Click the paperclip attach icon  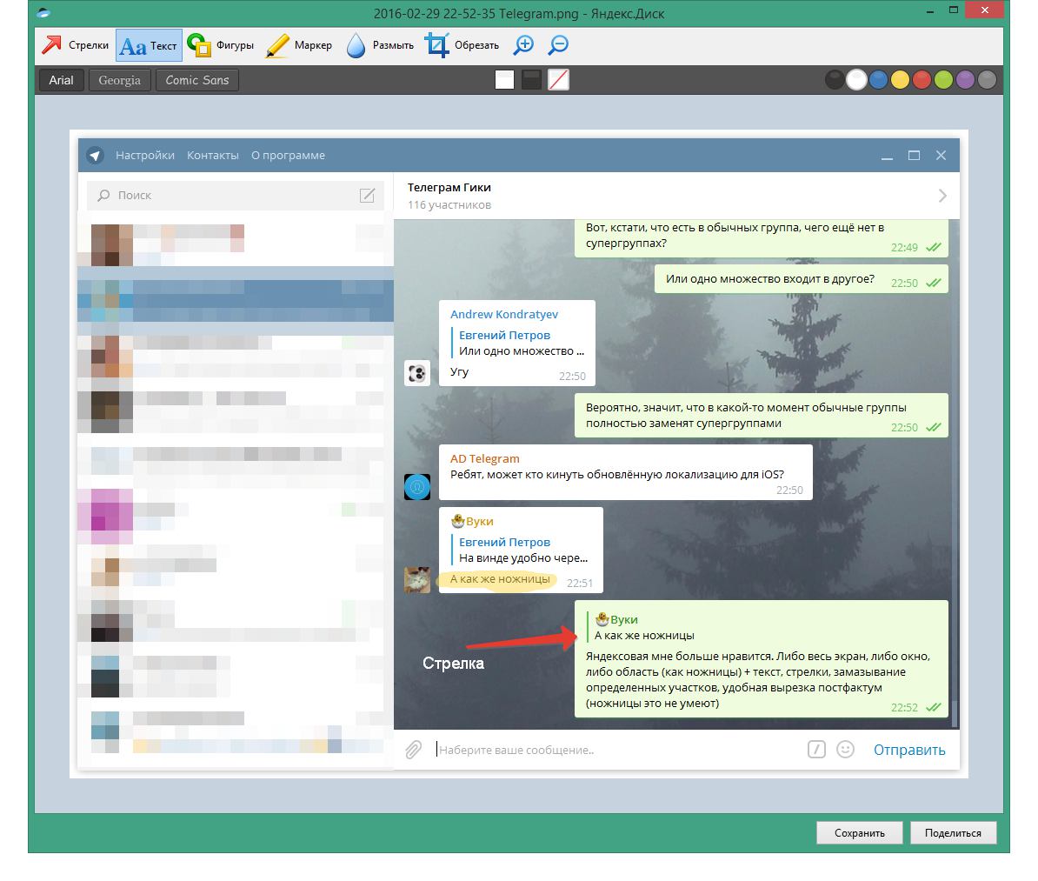pos(413,750)
